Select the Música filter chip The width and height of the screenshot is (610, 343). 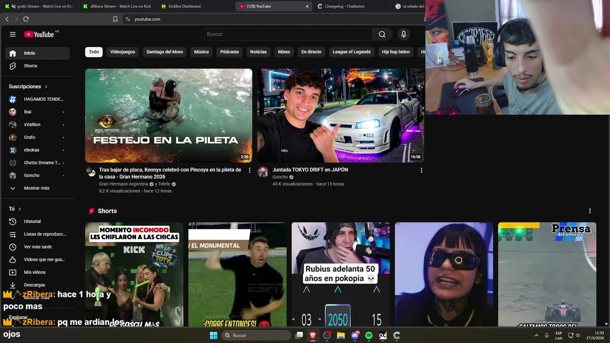tap(201, 52)
